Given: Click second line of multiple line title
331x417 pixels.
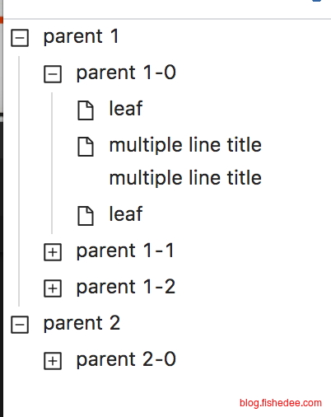Looking at the screenshot, I should click(185, 178).
